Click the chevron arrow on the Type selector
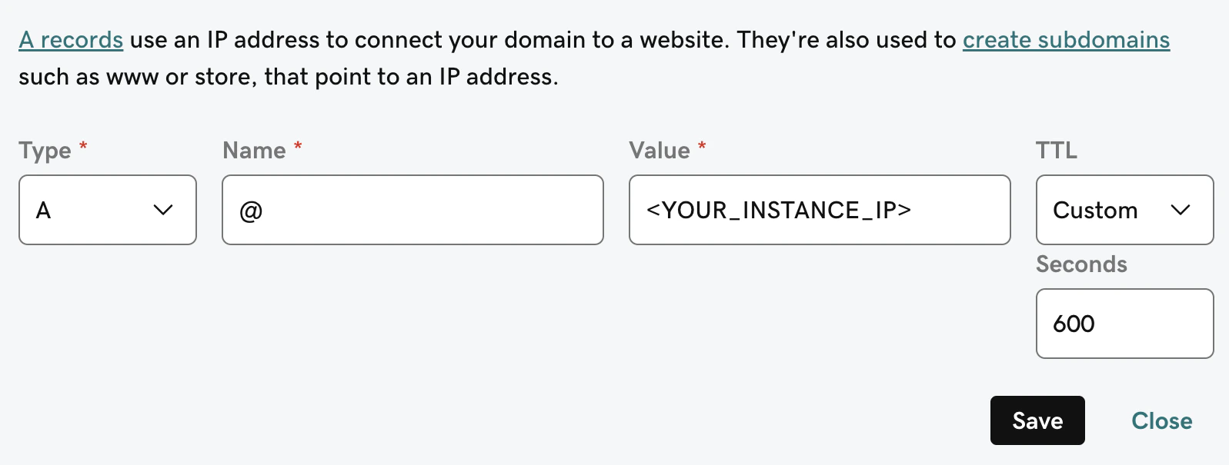 [x=162, y=210]
